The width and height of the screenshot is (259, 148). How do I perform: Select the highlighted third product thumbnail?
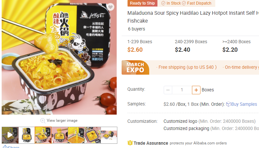43,135
